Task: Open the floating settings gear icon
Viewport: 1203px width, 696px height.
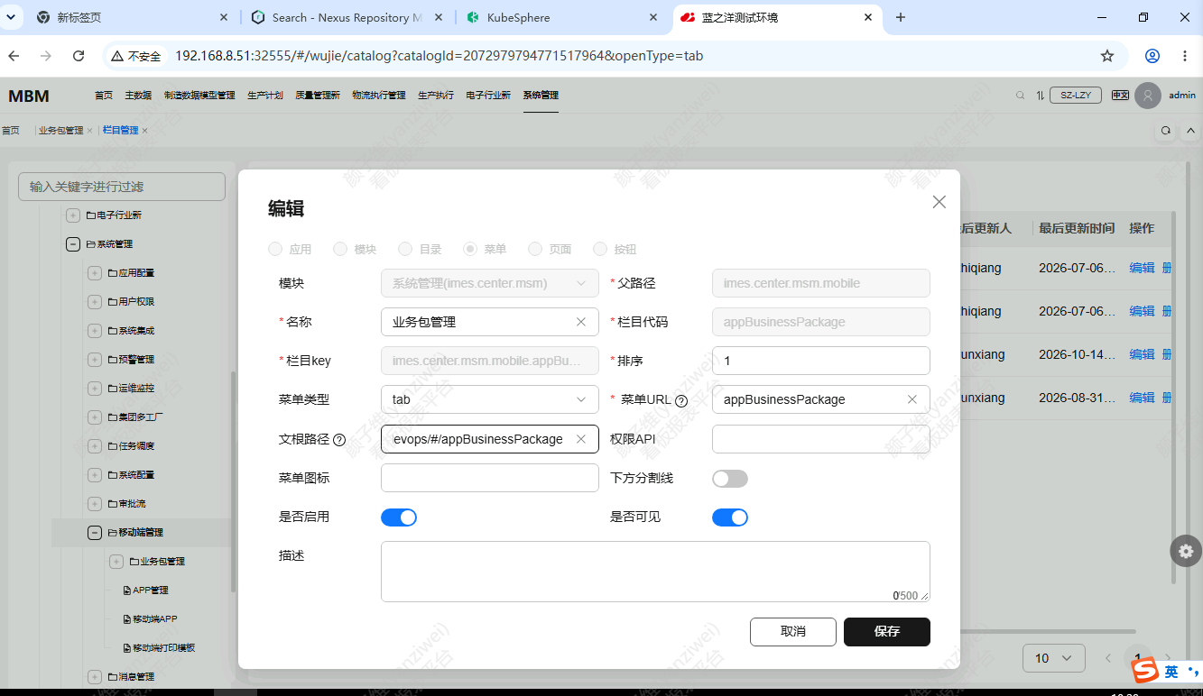Action: [x=1186, y=551]
